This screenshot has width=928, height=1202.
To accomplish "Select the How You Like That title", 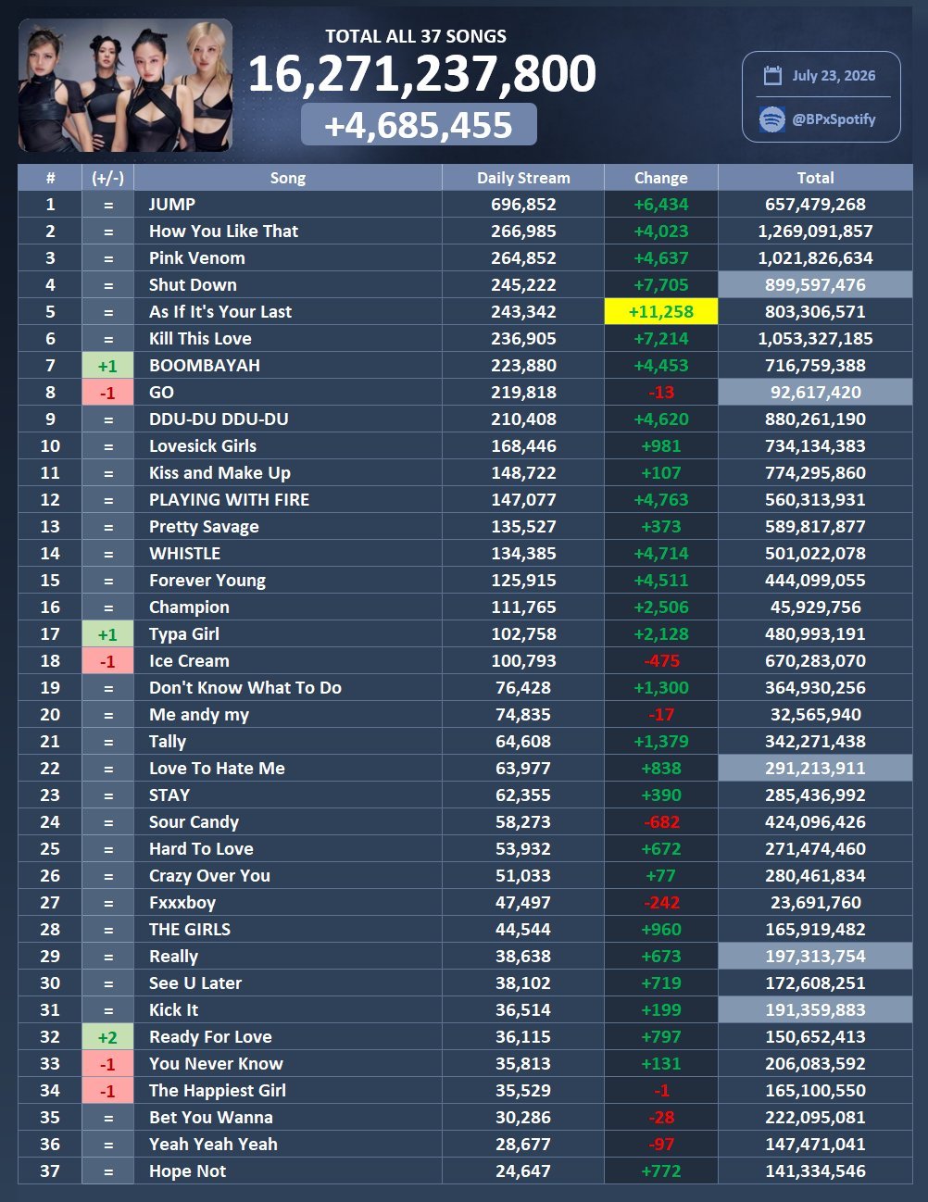I will pos(224,232).
